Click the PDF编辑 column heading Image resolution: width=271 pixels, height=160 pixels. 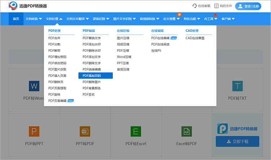pyautogui.click(x=89, y=31)
